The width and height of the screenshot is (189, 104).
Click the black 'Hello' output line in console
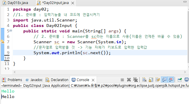click(x=8, y=97)
